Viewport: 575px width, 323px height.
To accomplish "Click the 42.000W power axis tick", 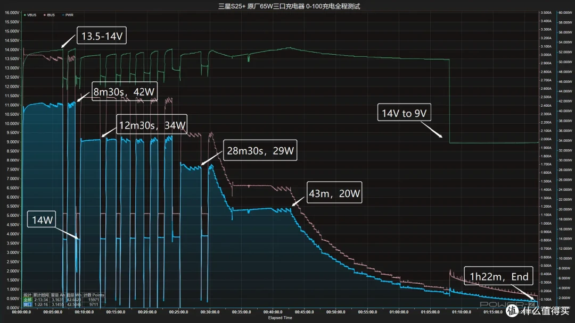I will (x=565, y=101).
